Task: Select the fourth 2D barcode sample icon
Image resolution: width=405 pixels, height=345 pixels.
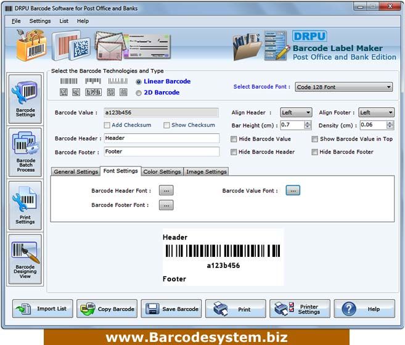Action: (x=111, y=92)
